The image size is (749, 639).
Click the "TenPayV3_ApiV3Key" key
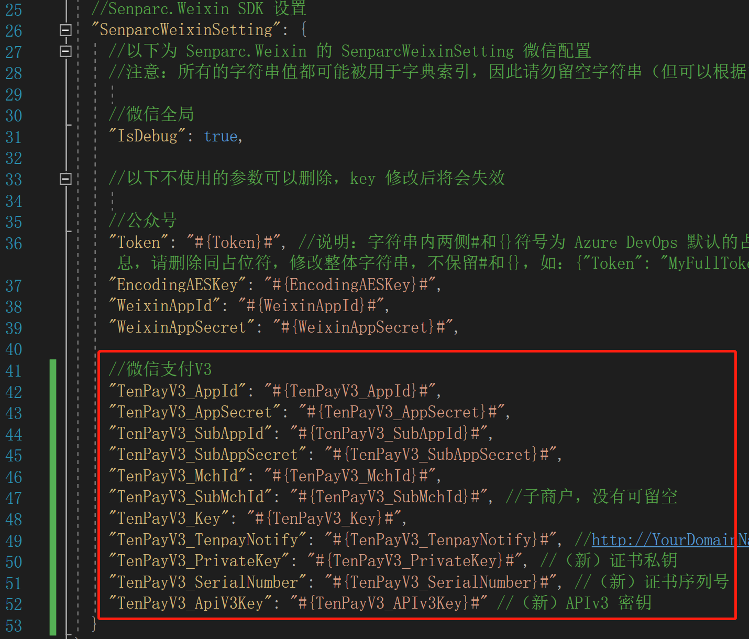point(191,603)
